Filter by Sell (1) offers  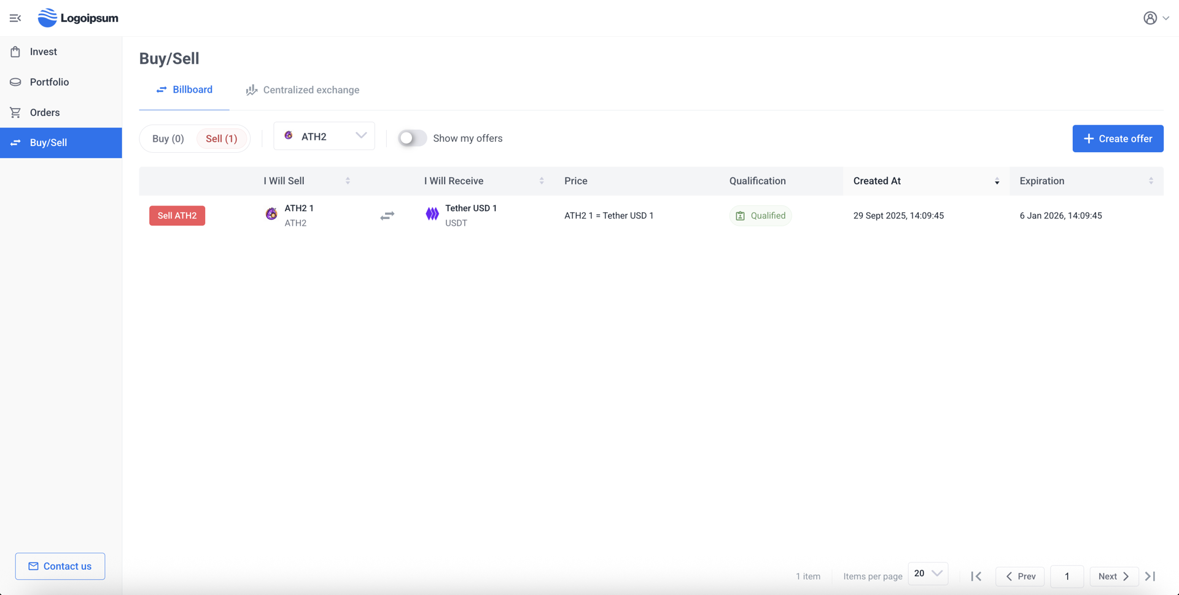pyautogui.click(x=222, y=139)
